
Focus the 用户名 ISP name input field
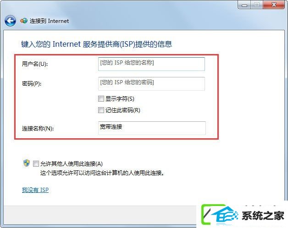151,64
